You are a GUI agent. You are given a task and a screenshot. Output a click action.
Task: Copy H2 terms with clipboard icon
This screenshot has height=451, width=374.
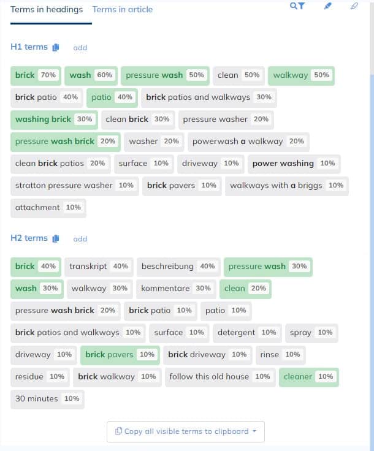point(56,238)
